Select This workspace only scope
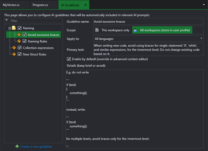Viewport: 208px width, 151px height. [112, 30]
